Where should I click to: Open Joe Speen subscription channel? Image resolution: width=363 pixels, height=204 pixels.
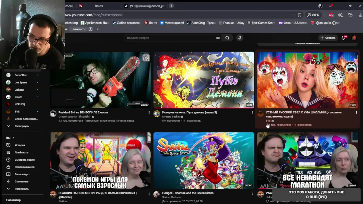[x=21, y=82]
